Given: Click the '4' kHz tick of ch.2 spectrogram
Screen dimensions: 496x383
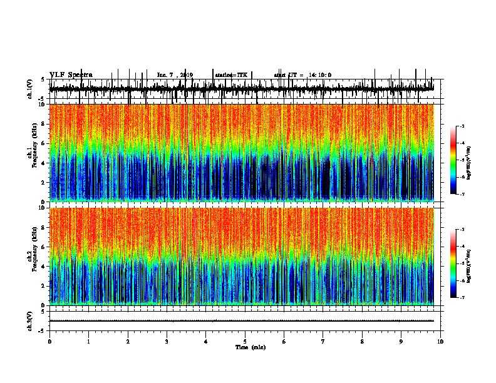Looking at the screenshot, I should tap(44, 267).
